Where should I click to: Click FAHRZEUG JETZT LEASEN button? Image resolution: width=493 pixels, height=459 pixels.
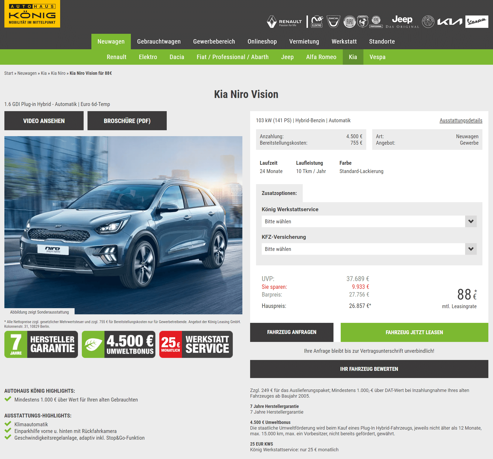pyautogui.click(x=414, y=332)
